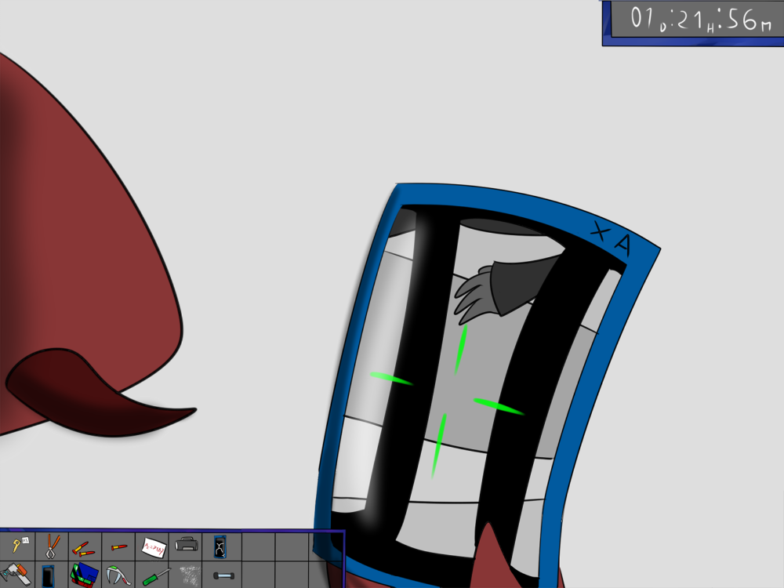Viewport: 784px width, 588px height.
Task: Pick the orange-handled pliers from inventory
Action: [51, 545]
